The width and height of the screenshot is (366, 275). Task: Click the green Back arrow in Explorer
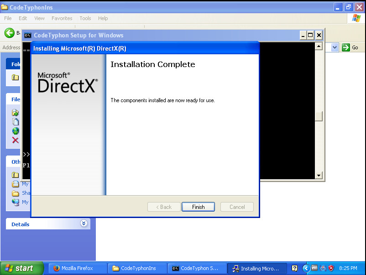(9, 33)
